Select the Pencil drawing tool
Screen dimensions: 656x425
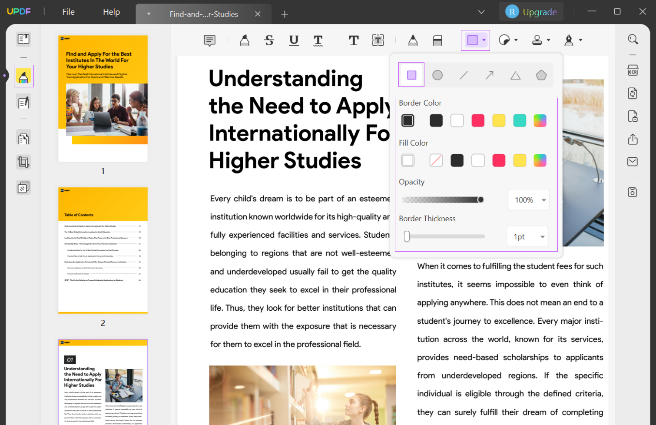(412, 40)
